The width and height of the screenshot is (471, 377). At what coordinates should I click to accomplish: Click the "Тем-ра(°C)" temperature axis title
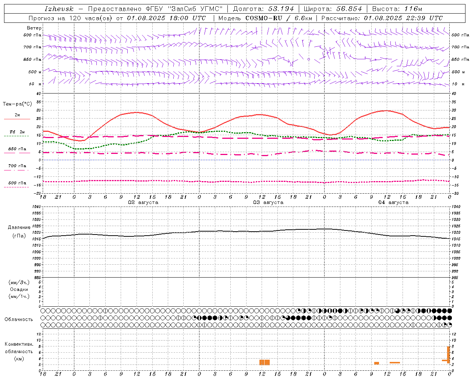coord(17,104)
